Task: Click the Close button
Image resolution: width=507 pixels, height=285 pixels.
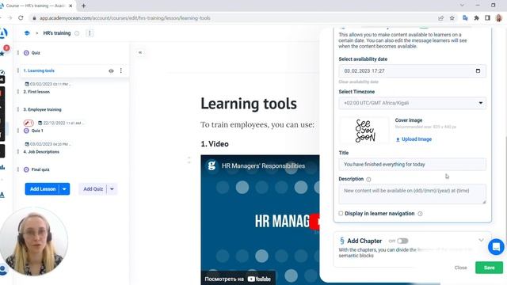Action: point(460,268)
